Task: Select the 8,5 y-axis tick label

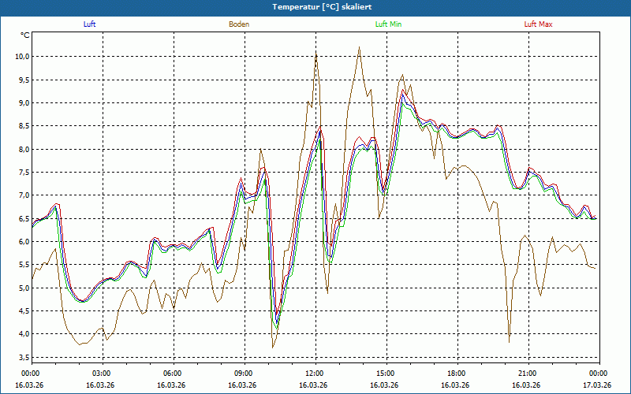Action: point(21,126)
